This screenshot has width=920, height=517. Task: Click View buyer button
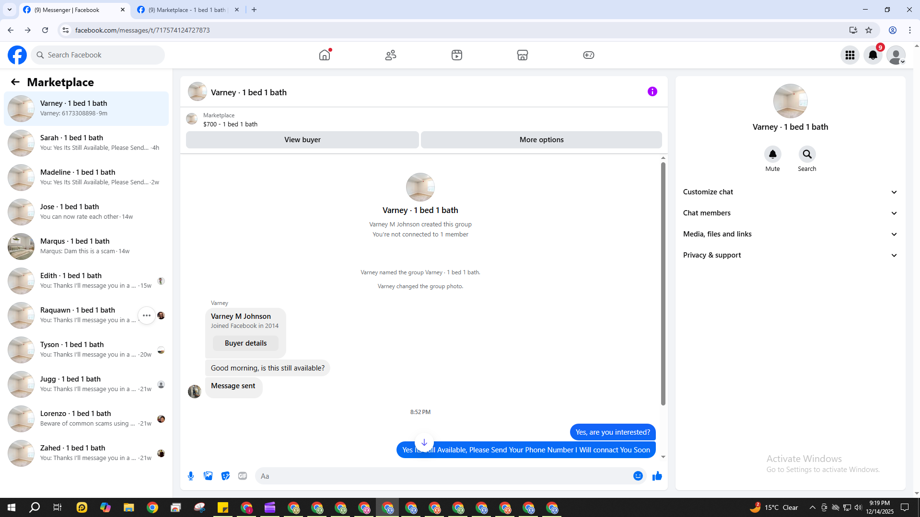click(303, 140)
